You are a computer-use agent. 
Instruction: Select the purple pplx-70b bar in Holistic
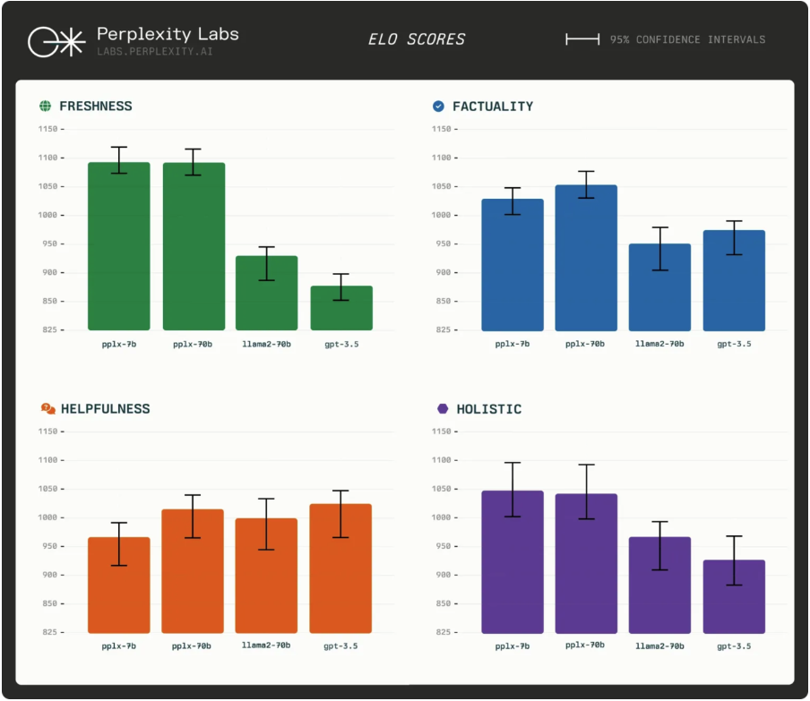pyautogui.click(x=586, y=563)
